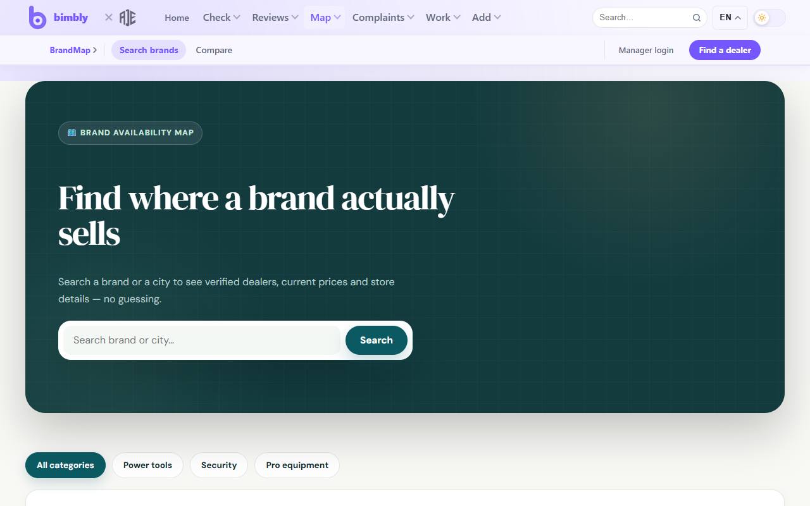810x506 pixels.
Task: Select the Search brands tab
Action: pyautogui.click(x=149, y=50)
